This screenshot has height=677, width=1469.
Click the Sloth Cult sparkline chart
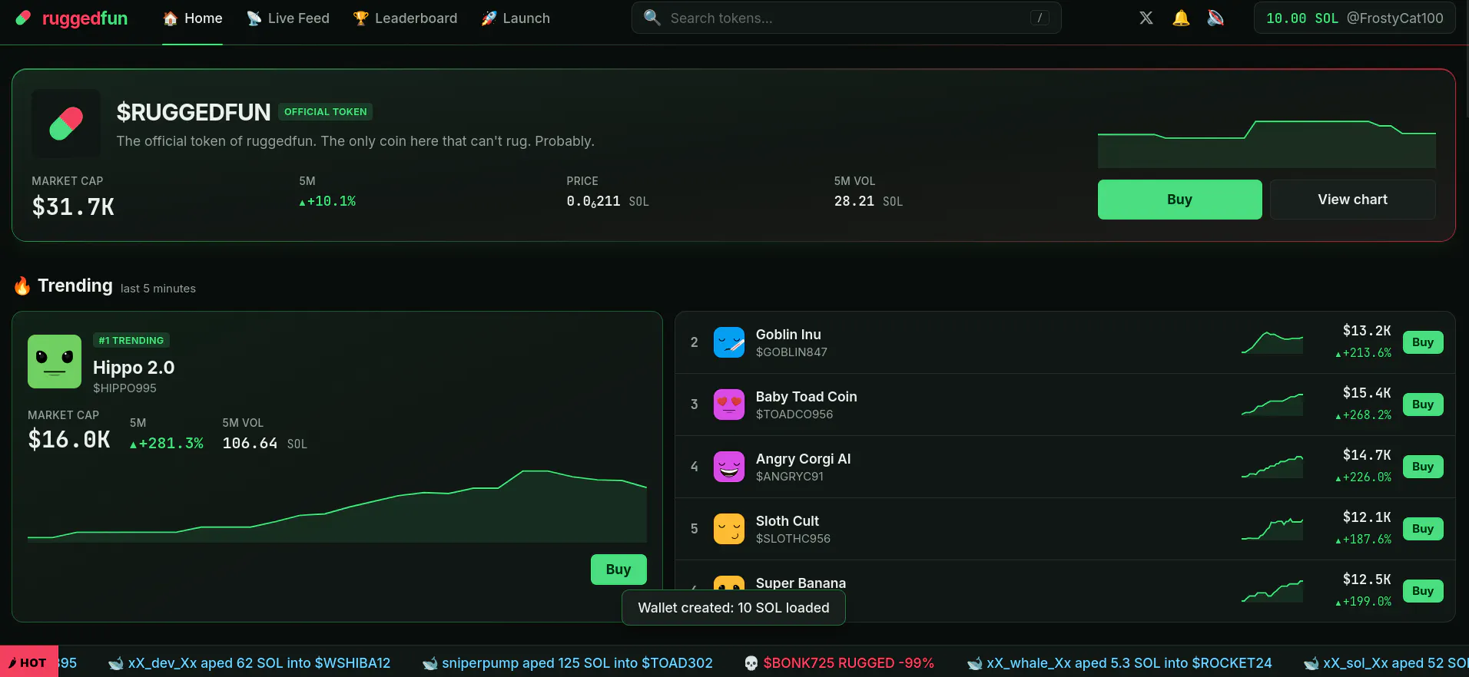tap(1272, 529)
